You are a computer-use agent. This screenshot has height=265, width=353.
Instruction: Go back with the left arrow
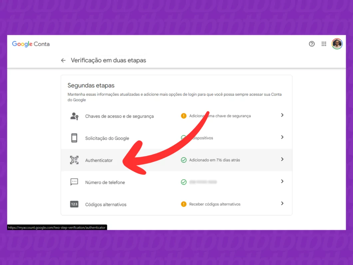[x=63, y=60]
